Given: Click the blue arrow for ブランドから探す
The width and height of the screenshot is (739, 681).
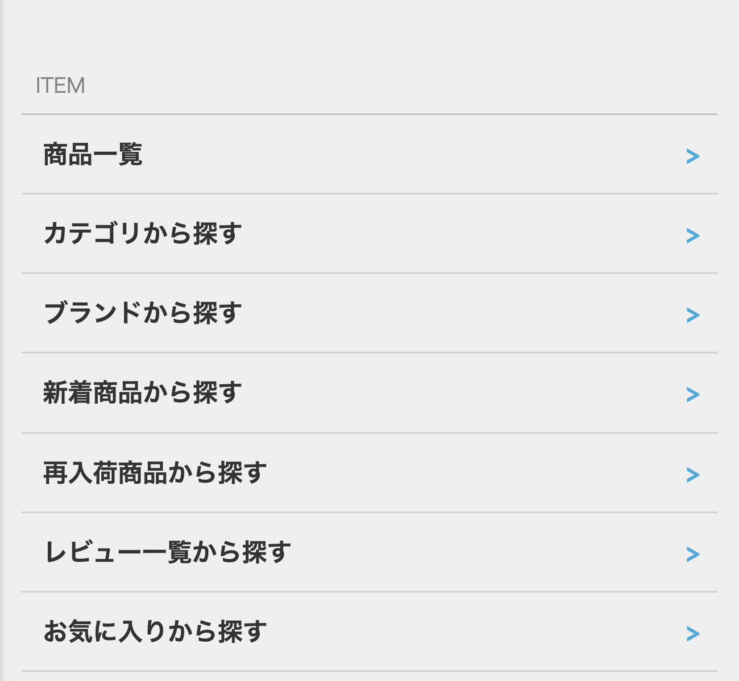Looking at the screenshot, I should (693, 315).
